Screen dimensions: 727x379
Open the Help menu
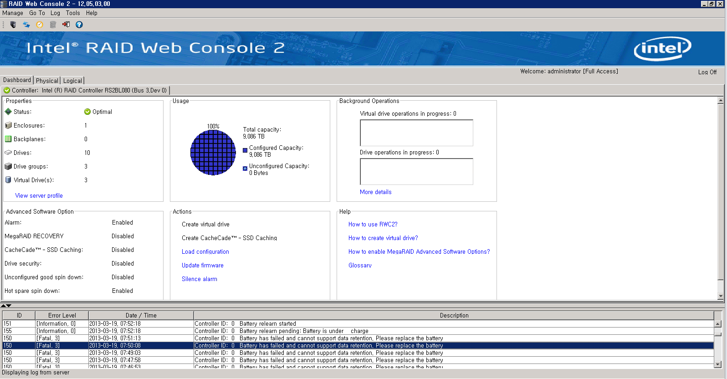coord(92,13)
